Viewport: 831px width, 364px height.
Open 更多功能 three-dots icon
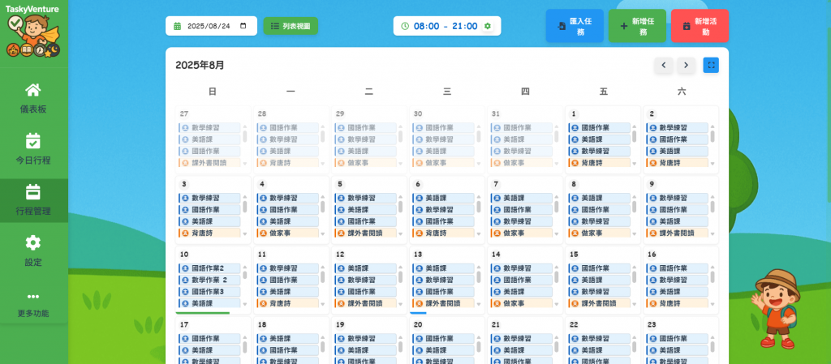click(x=32, y=296)
